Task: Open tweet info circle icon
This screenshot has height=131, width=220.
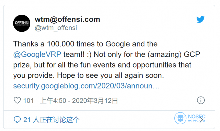Action: 201,100
